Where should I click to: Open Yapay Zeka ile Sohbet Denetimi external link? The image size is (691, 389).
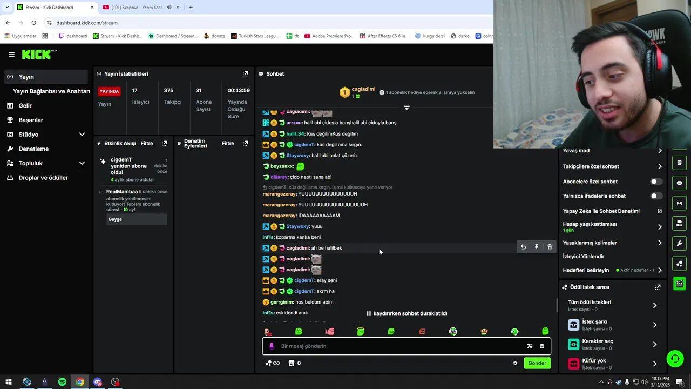click(x=660, y=211)
